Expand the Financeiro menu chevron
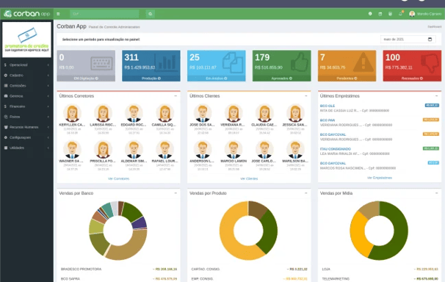 [x=48, y=106]
